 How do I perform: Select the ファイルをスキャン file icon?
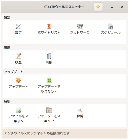pos(19,110)
